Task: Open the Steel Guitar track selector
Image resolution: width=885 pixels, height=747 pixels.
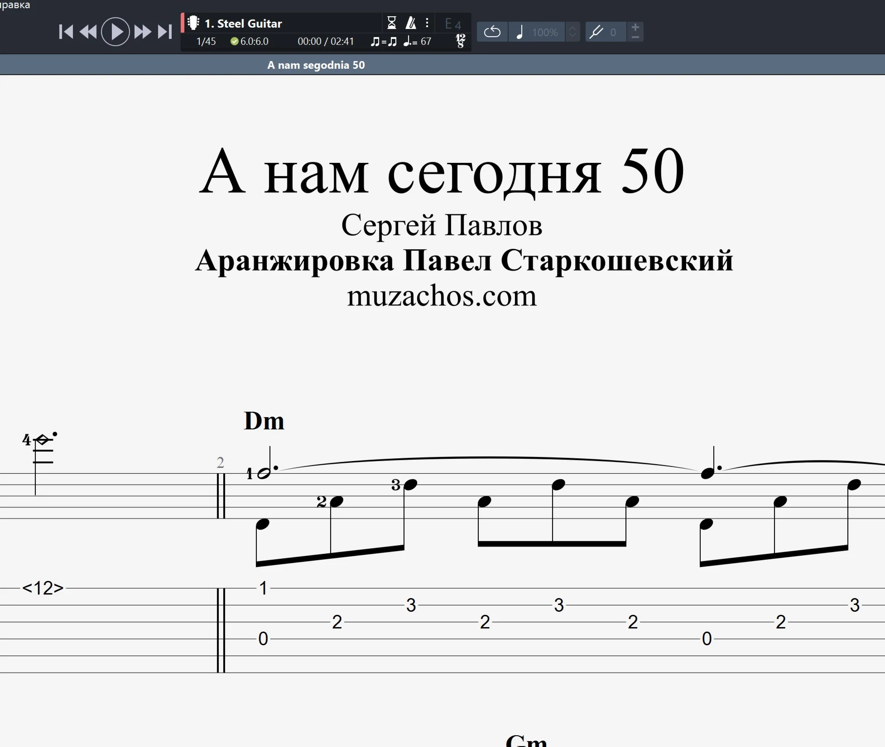Action: [x=243, y=24]
